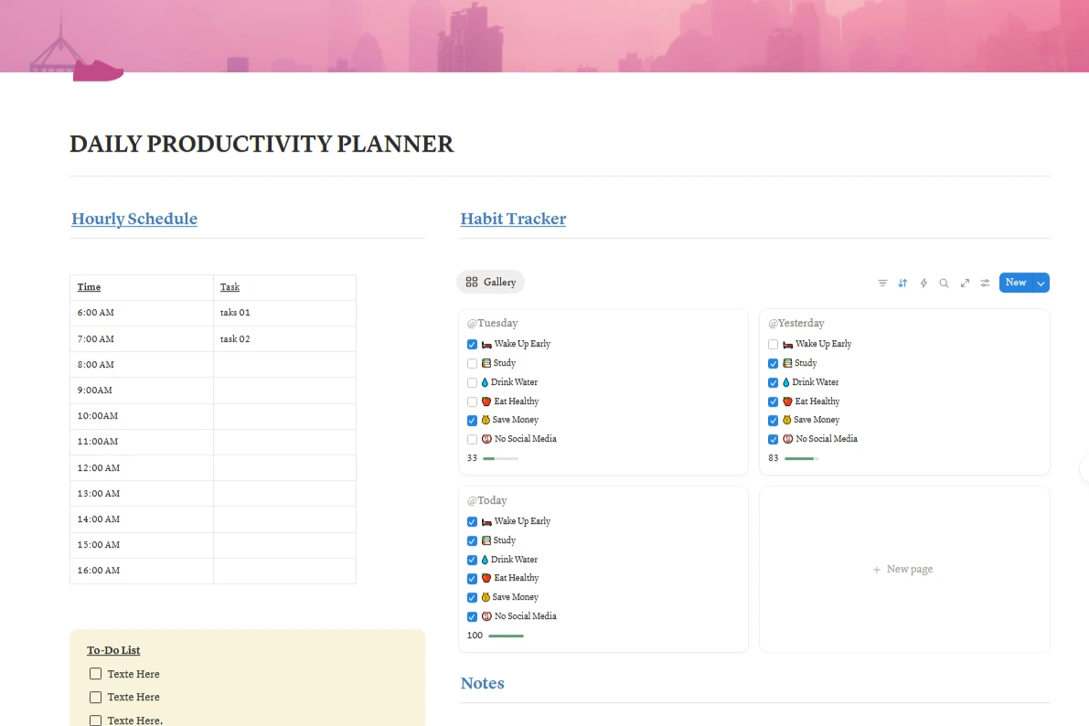The width and height of the screenshot is (1089, 726).
Task: Select the Gallery view tab
Action: [x=491, y=282]
